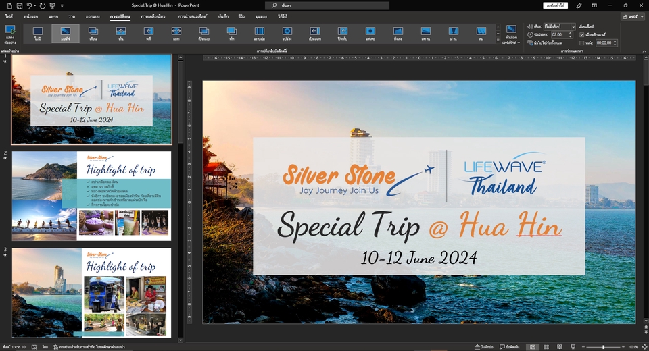This screenshot has width=649, height=351.
Task: Open the Animations tab
Action: click(x=153, y=16)
